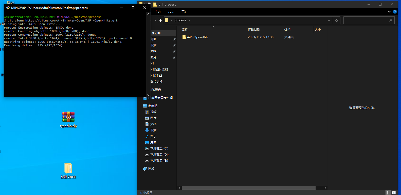Unpin 文档 from quick access via pin icon
Screen dimensions: 401x195
(174, 51)
